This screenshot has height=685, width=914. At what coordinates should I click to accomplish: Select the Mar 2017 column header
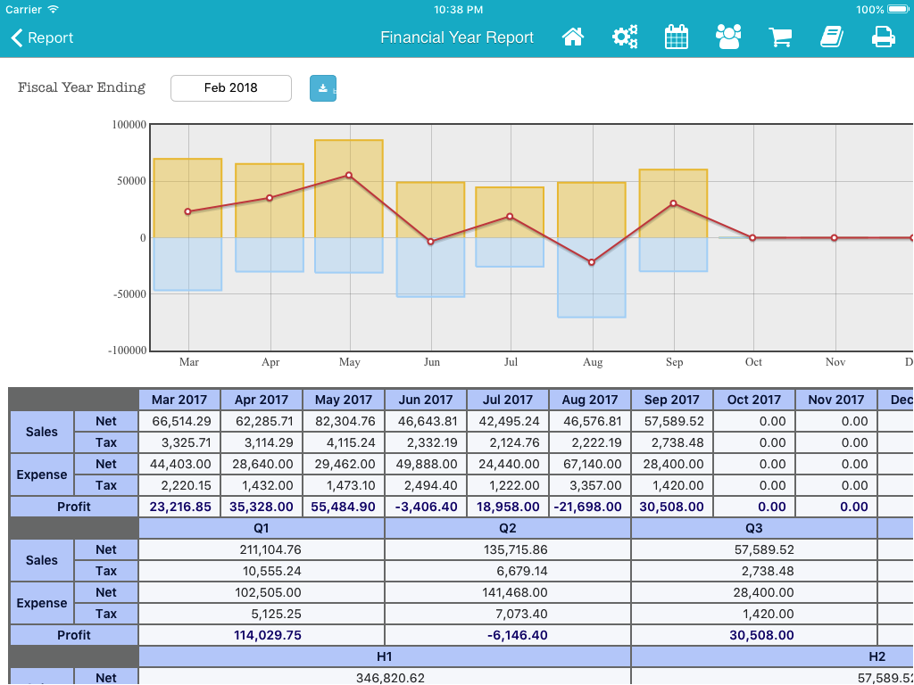pos(179,400)
